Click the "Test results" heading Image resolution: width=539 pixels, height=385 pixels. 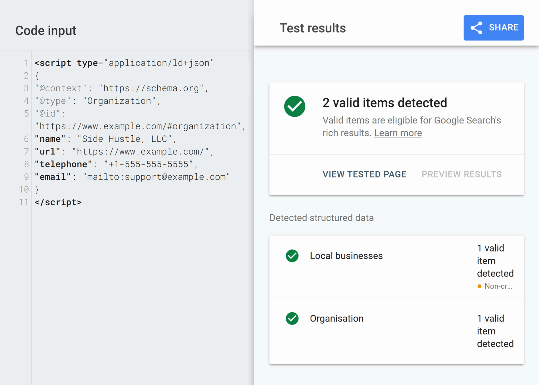click(313, 28)
